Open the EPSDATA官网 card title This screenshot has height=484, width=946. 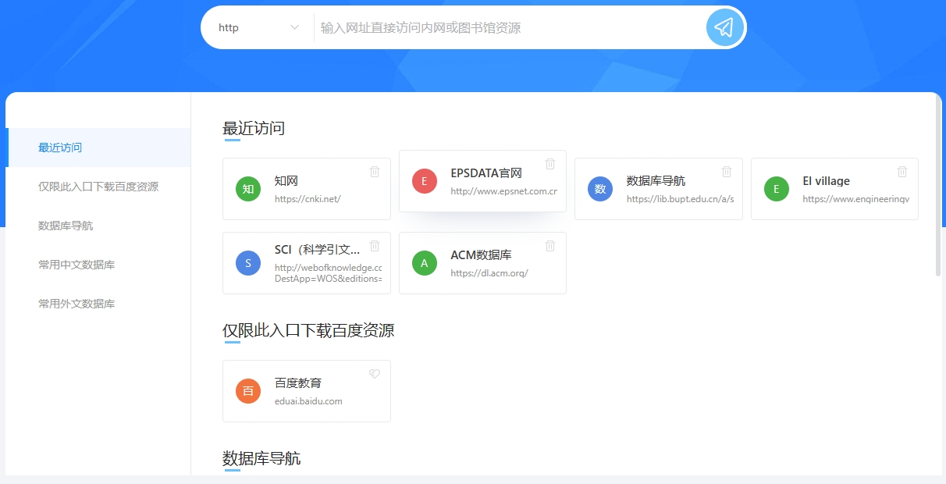pos(486,173)
